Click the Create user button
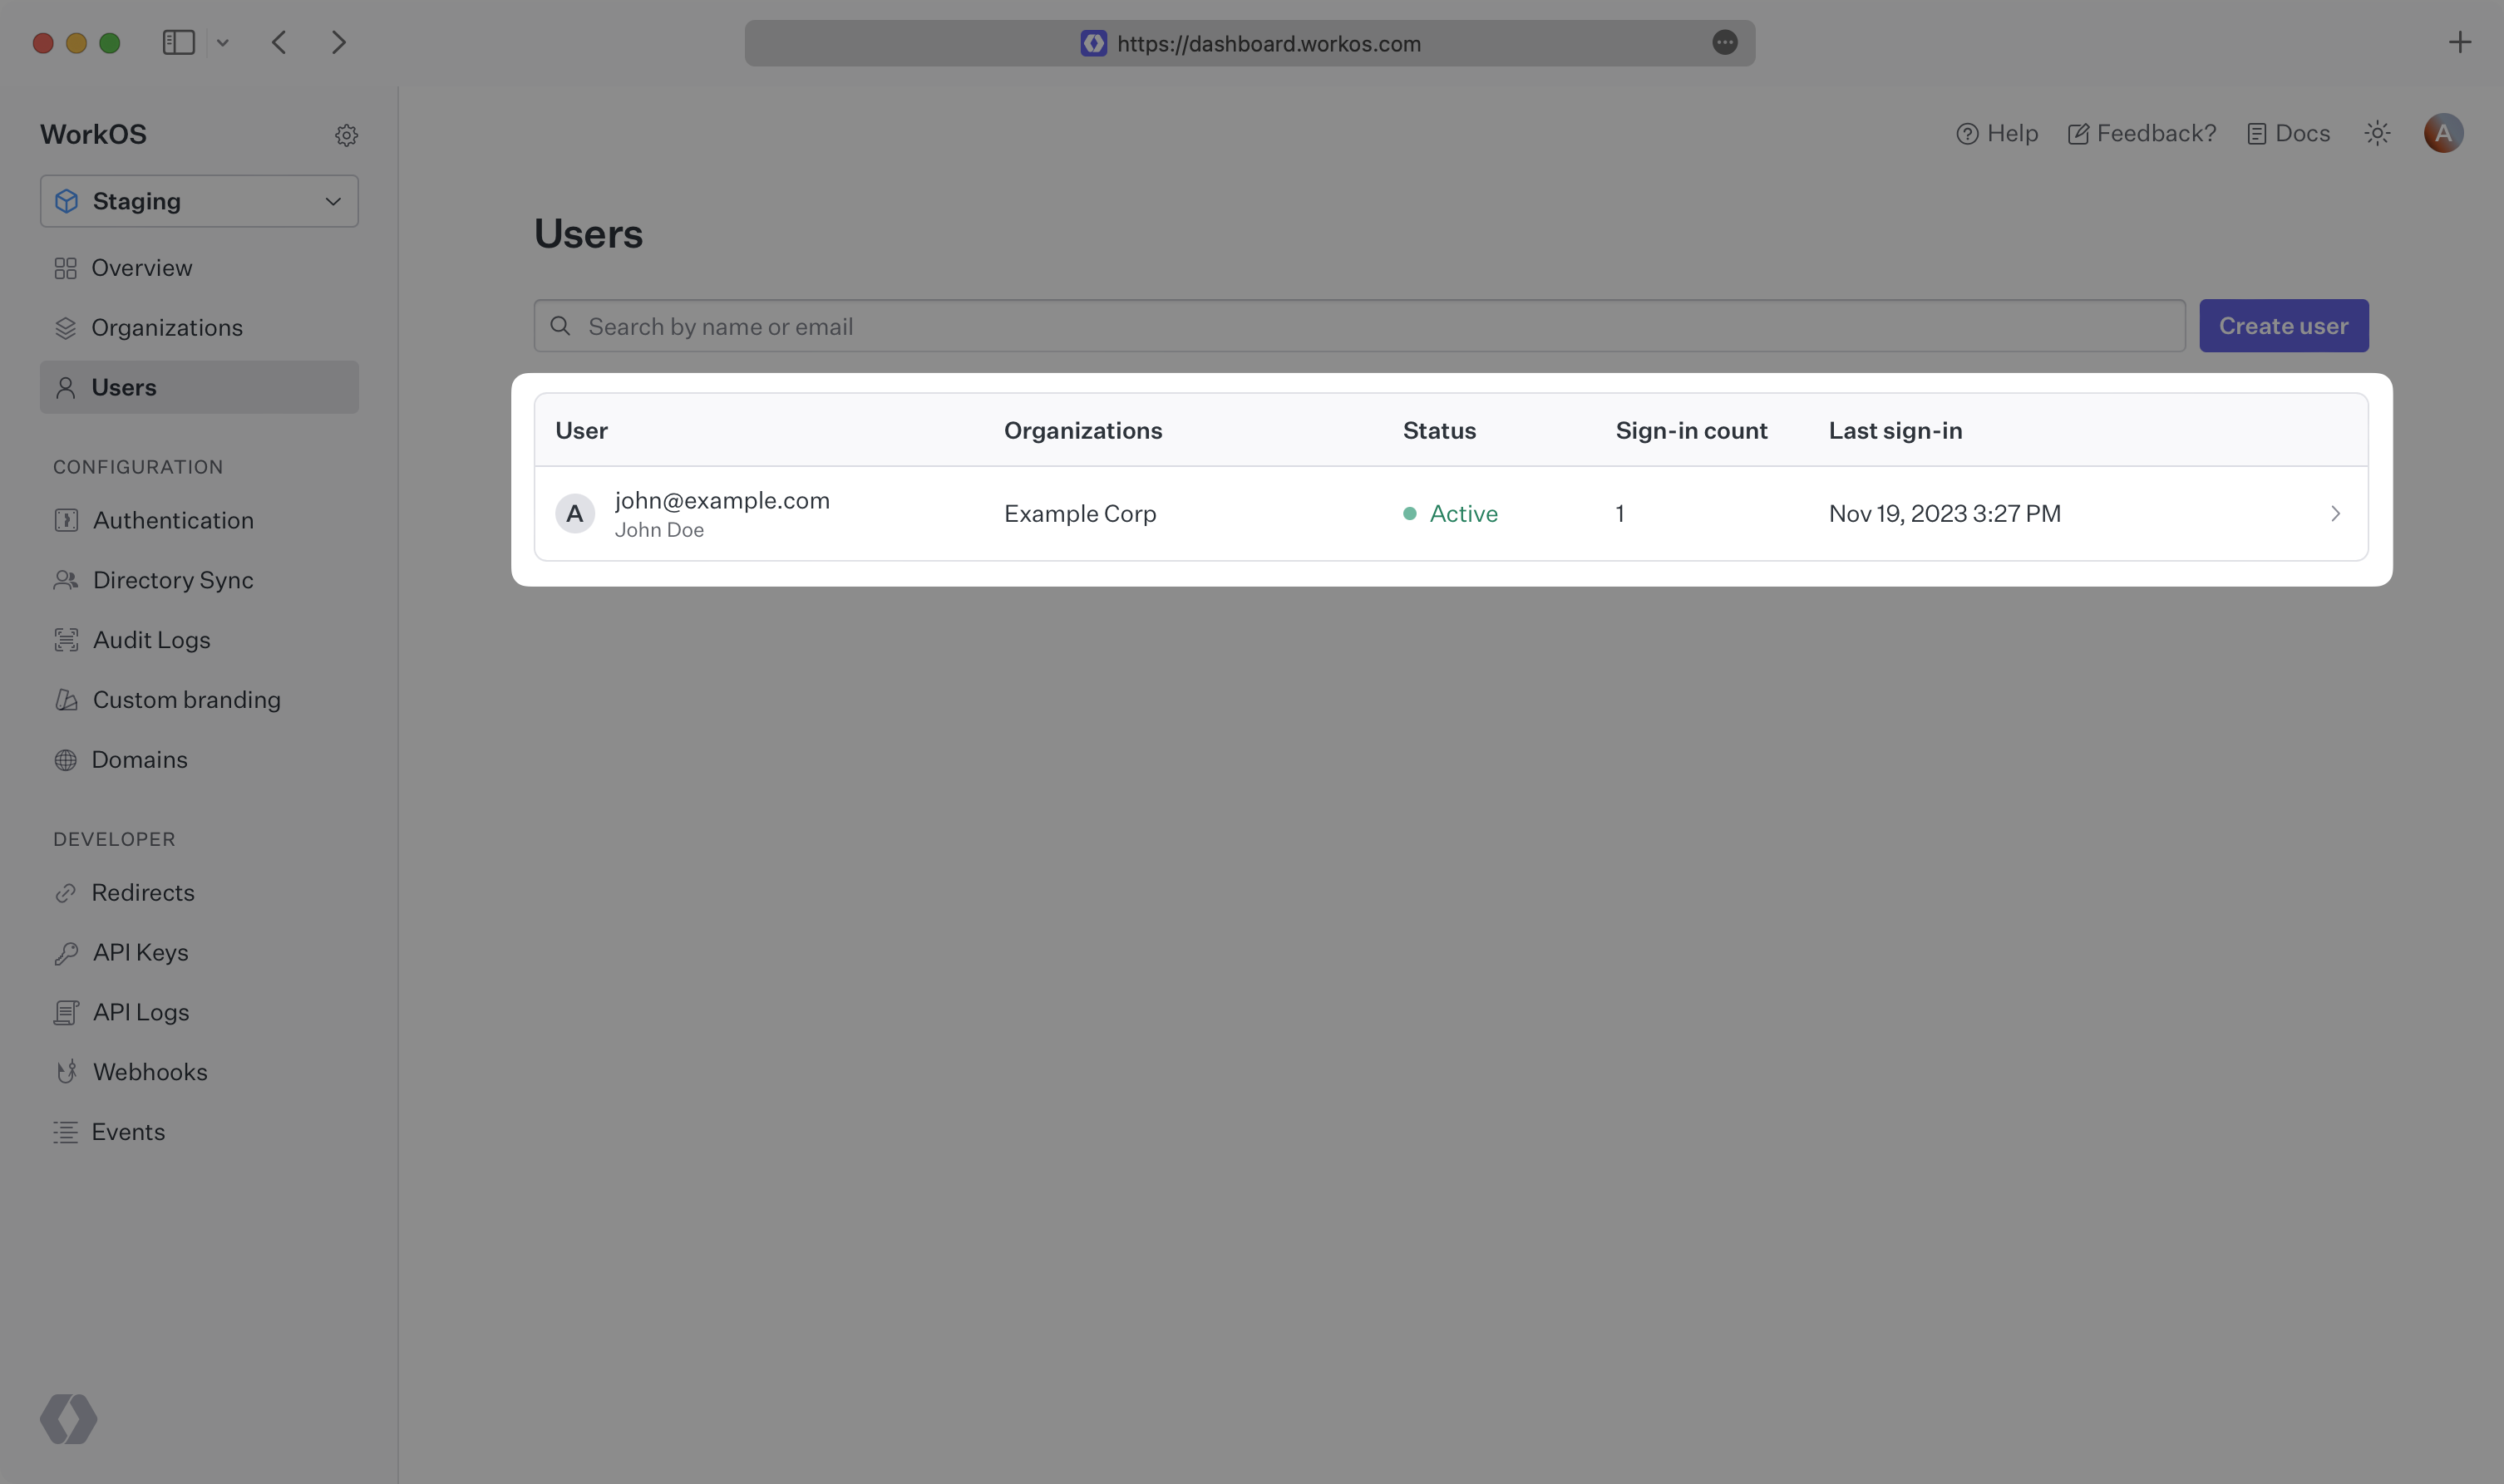 [x=2283, y=325]
